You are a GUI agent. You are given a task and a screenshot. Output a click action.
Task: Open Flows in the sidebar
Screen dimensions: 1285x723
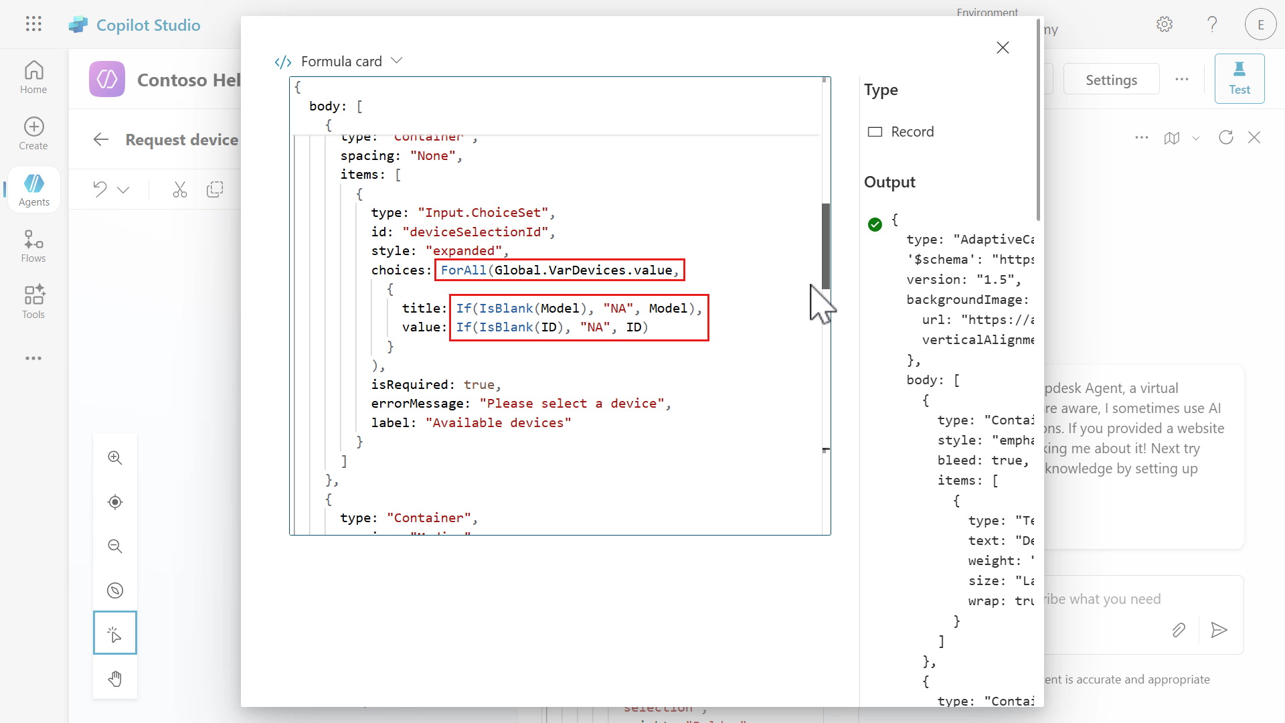33,246
